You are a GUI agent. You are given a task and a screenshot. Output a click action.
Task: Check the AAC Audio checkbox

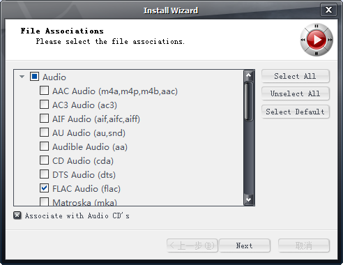(44, 91)
